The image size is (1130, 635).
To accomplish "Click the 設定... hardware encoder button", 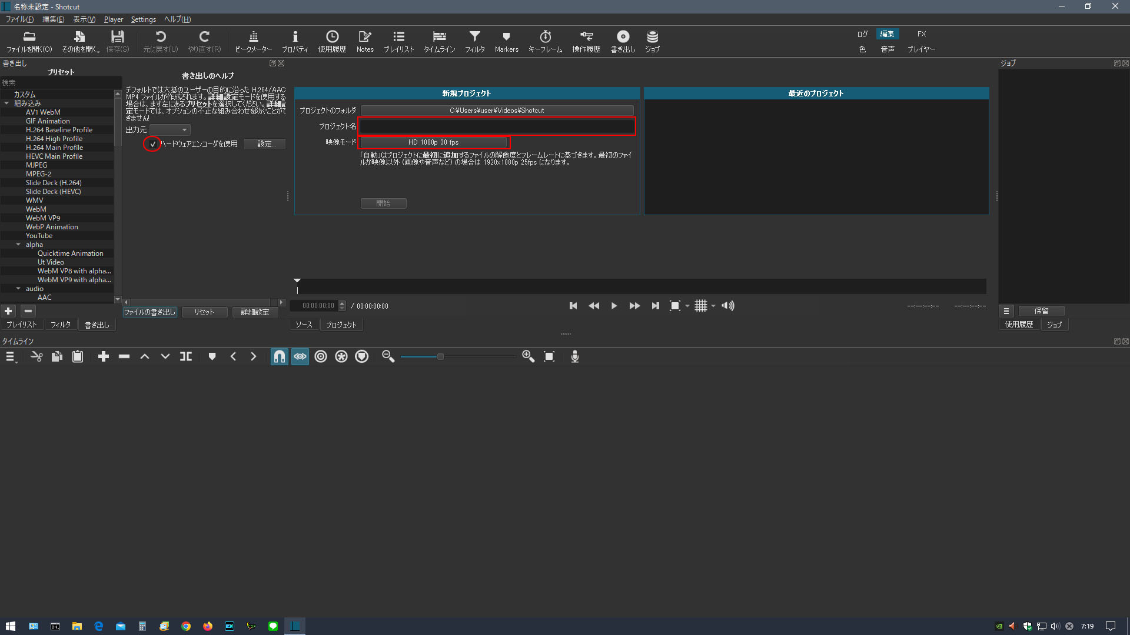I will [x=265, y=144].
